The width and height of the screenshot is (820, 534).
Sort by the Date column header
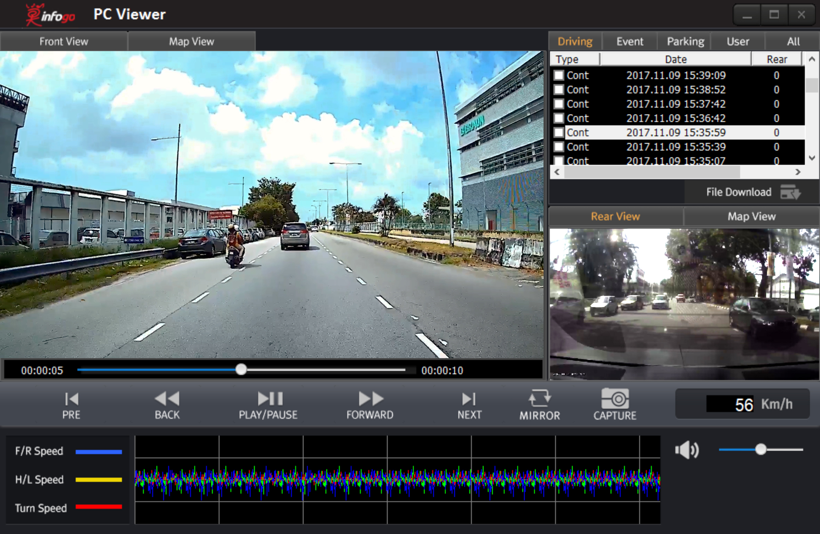676,59
